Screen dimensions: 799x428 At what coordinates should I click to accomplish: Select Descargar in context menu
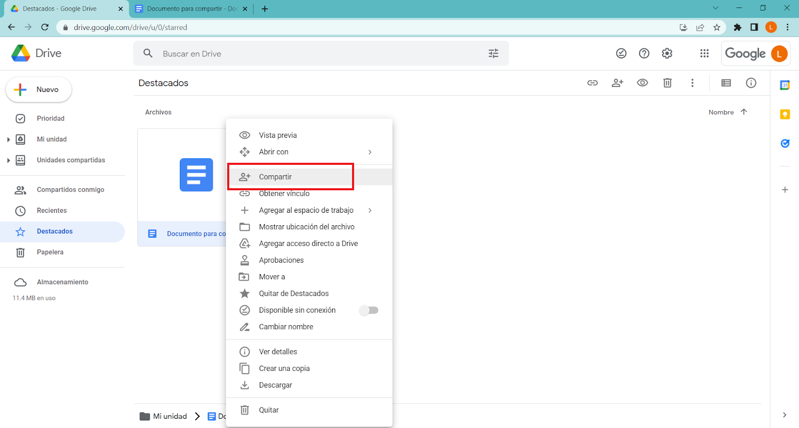point(309,385)
